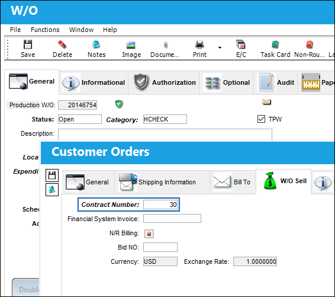
Task: Expand the Print dropdown arrow
Action: (220, 47)
